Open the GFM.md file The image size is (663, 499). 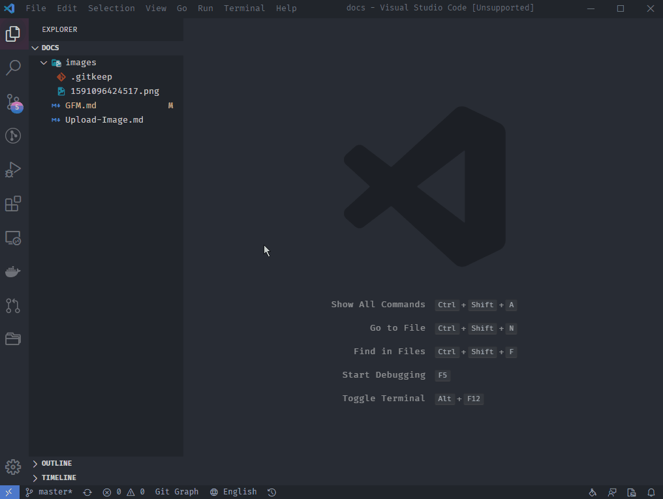(x=106, y=106)
